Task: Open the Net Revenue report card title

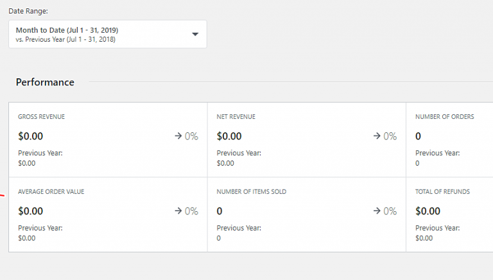Action: pos(236,117)
